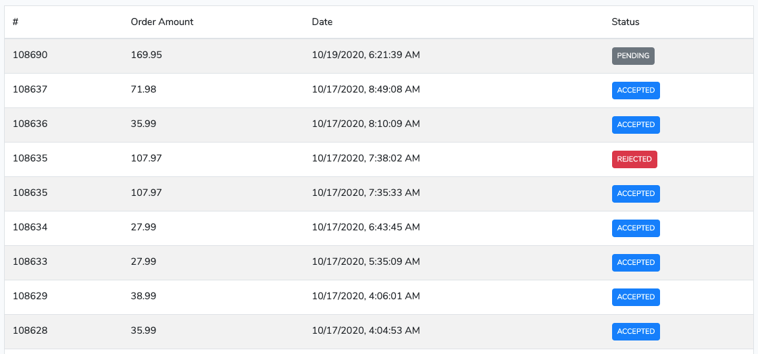Click ACCEPTED badge for order 108633

click(x=636, y=263)
